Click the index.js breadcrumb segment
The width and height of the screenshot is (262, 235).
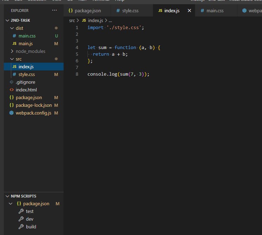tap(96, 21)
